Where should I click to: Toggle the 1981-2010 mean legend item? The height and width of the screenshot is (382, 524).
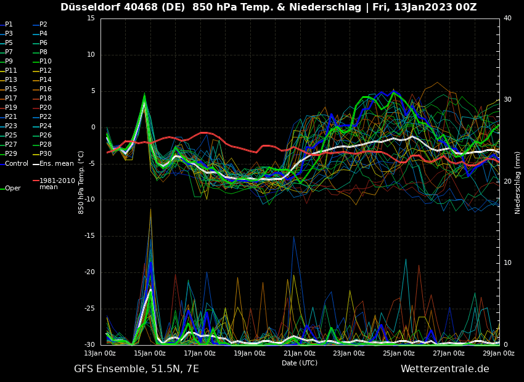click(55, 184)
